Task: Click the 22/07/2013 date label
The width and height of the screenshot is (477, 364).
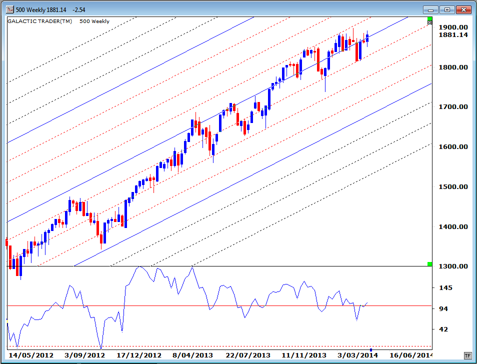Action: 248,355
